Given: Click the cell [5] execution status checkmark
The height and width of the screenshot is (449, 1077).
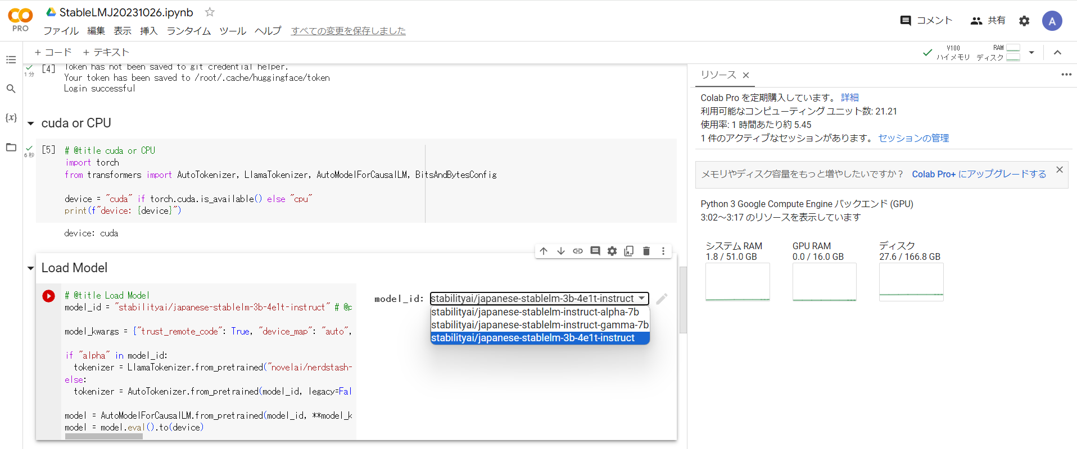Looking at the screenshot, I should click(x=29, y=149).
